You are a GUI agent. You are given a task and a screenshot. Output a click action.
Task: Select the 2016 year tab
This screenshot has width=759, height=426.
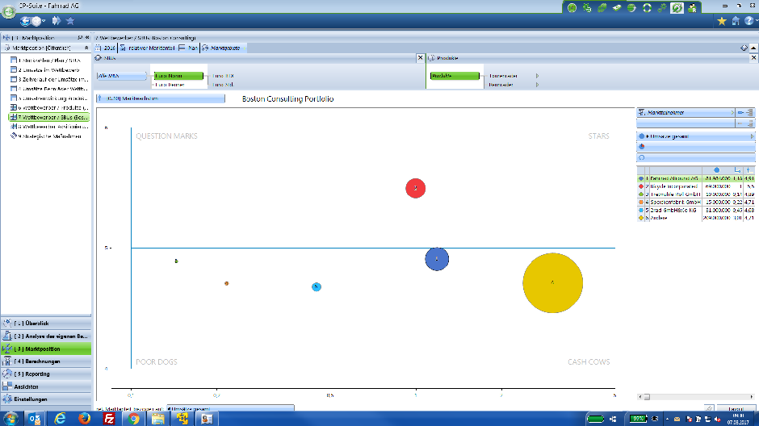[x=106, y=48]
